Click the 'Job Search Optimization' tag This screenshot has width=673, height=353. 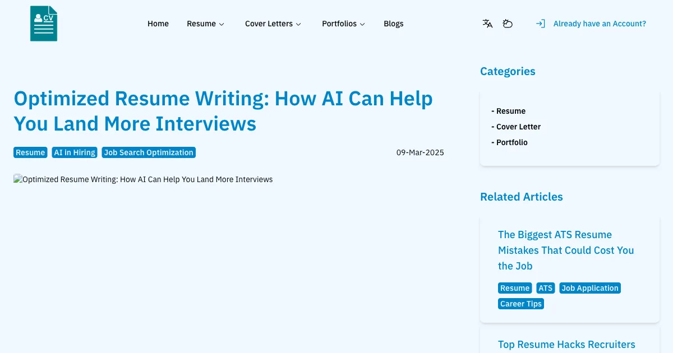(148, 152)
